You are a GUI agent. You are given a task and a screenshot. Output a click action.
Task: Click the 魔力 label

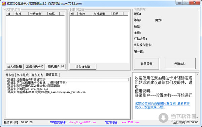click(x=159, y=20)
